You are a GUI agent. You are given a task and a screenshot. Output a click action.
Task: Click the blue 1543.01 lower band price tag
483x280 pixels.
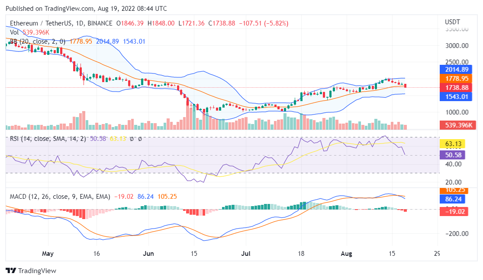454,96
